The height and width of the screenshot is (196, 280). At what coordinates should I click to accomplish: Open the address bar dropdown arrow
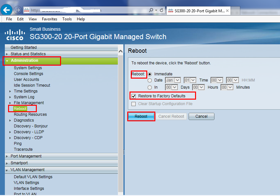(156, 10)
